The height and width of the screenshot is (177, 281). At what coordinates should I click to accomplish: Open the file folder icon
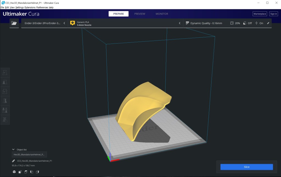14,23
